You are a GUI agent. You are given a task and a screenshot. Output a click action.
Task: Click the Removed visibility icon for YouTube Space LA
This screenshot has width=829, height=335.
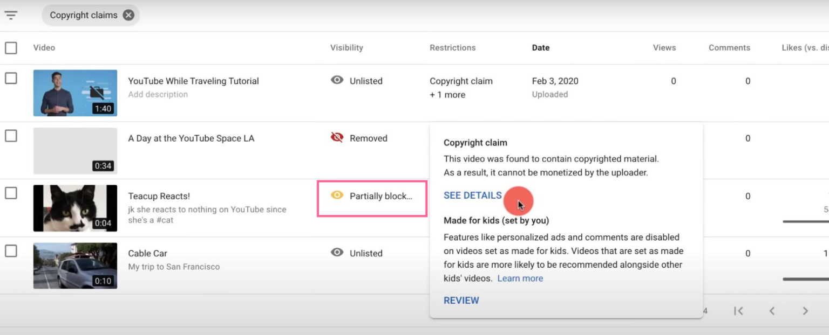pyautogui.click(x=337, y=137)
